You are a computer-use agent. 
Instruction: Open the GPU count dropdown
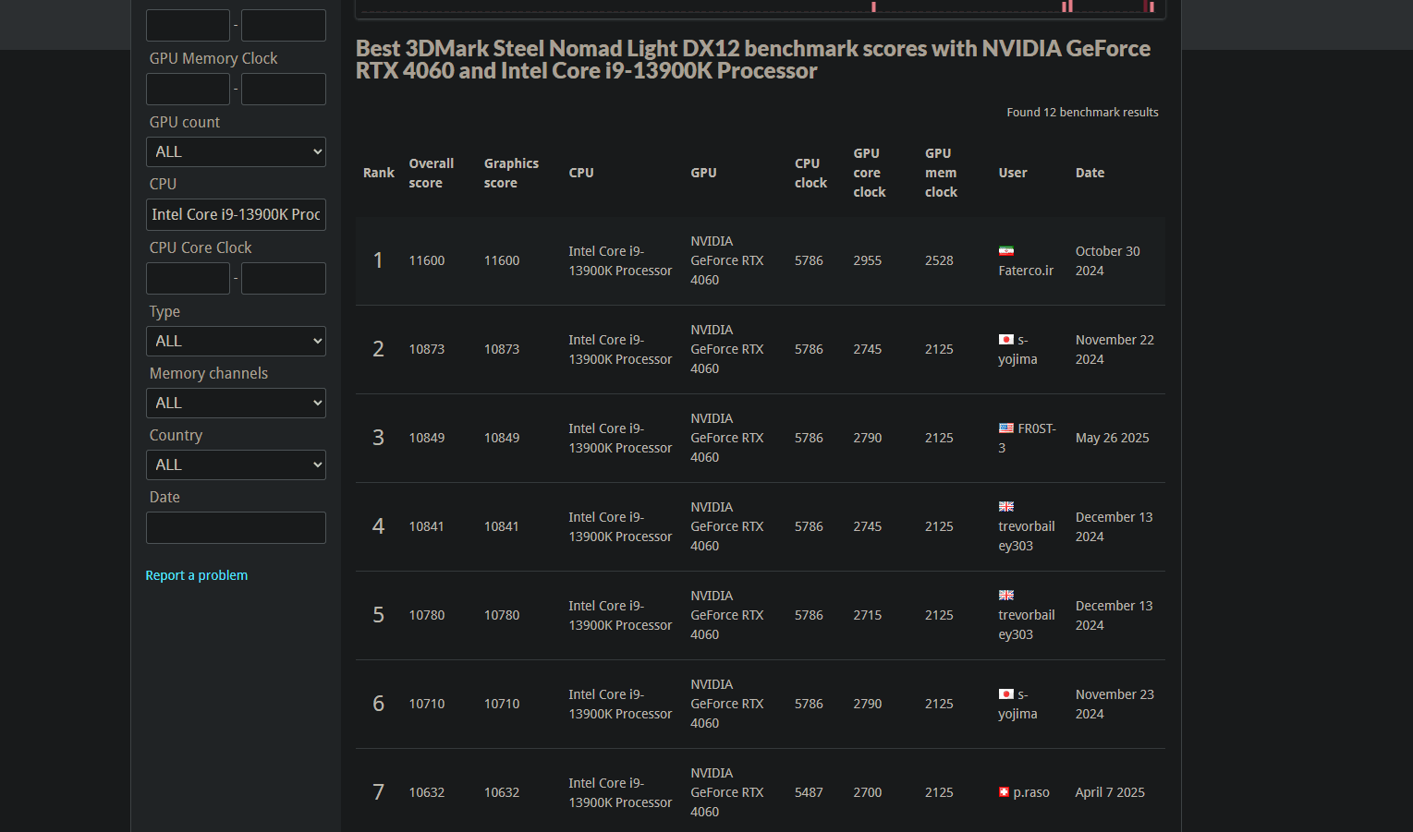click(236, 151)
